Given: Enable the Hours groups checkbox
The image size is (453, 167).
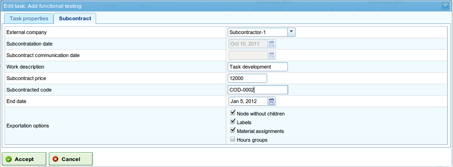Looking at the screenshot, I should pos(233,139).
